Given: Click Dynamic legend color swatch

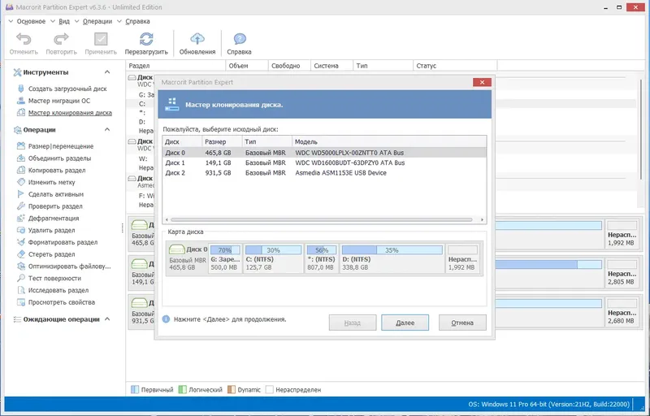Looking at the screenshot, I should pyautogui.click(x=232, y=389).
